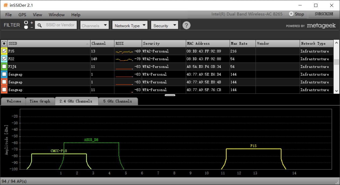Check the F3J4 network checkbox

(x=4, y=67)
